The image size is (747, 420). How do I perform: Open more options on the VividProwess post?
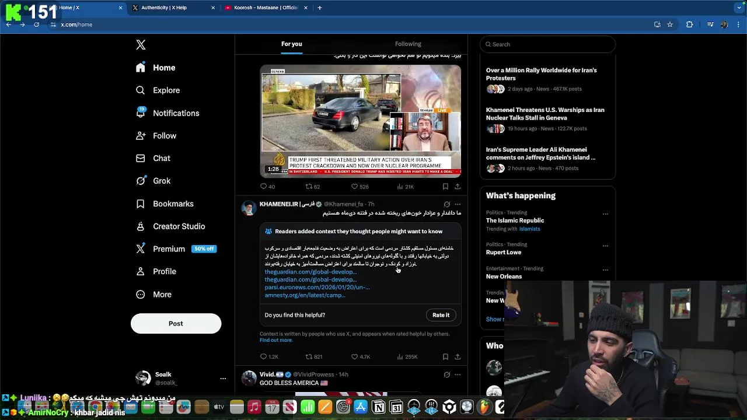click(458, 374)
